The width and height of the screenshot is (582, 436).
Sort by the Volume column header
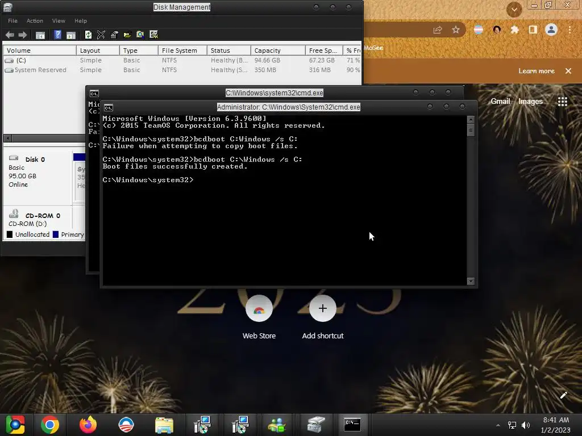[x=40, y=51]
